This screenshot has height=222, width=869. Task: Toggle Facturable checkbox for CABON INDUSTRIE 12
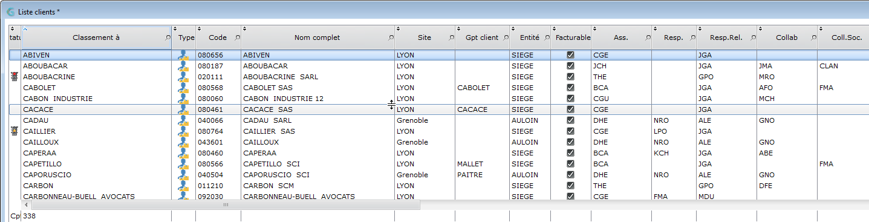[570, 99]
